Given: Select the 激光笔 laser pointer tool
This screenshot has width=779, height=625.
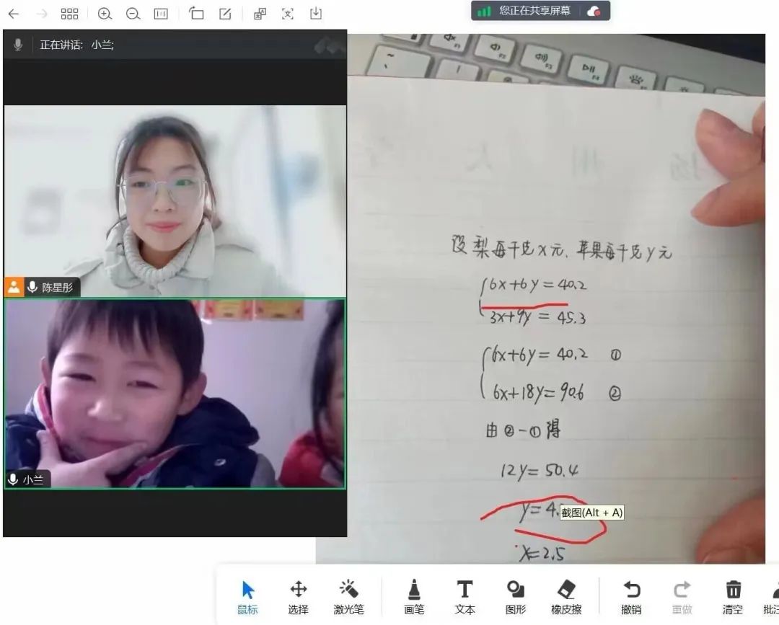Looking at the screenshot, I should (348, 597).
